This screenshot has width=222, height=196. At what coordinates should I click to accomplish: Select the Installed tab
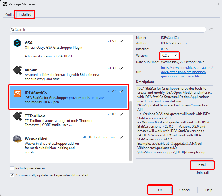pos(25,14)
